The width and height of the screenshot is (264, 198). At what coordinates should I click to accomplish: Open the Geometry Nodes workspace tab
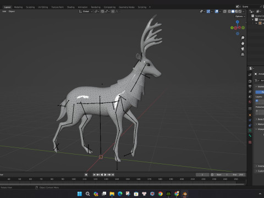(x=127, y=7)
